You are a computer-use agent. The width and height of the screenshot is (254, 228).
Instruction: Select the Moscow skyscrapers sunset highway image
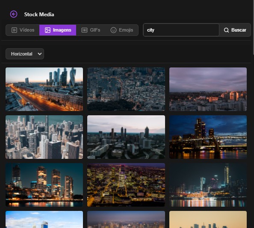tap(44, 89)
